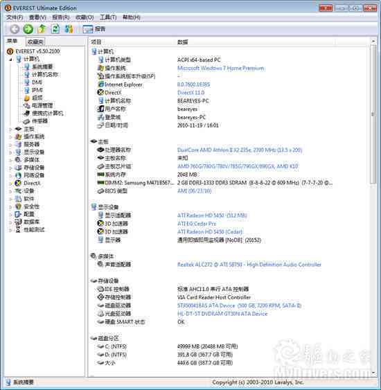Expand the 存储设备 tree node

pos(10,168)
